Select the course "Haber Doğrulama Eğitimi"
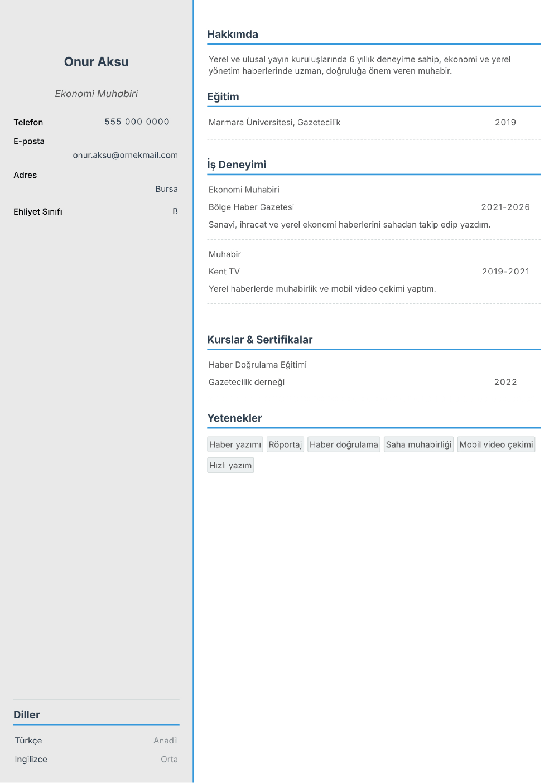554x783 pixels. [x=258, y=365]
